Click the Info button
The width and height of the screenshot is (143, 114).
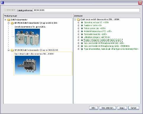[x=93, y=108]
